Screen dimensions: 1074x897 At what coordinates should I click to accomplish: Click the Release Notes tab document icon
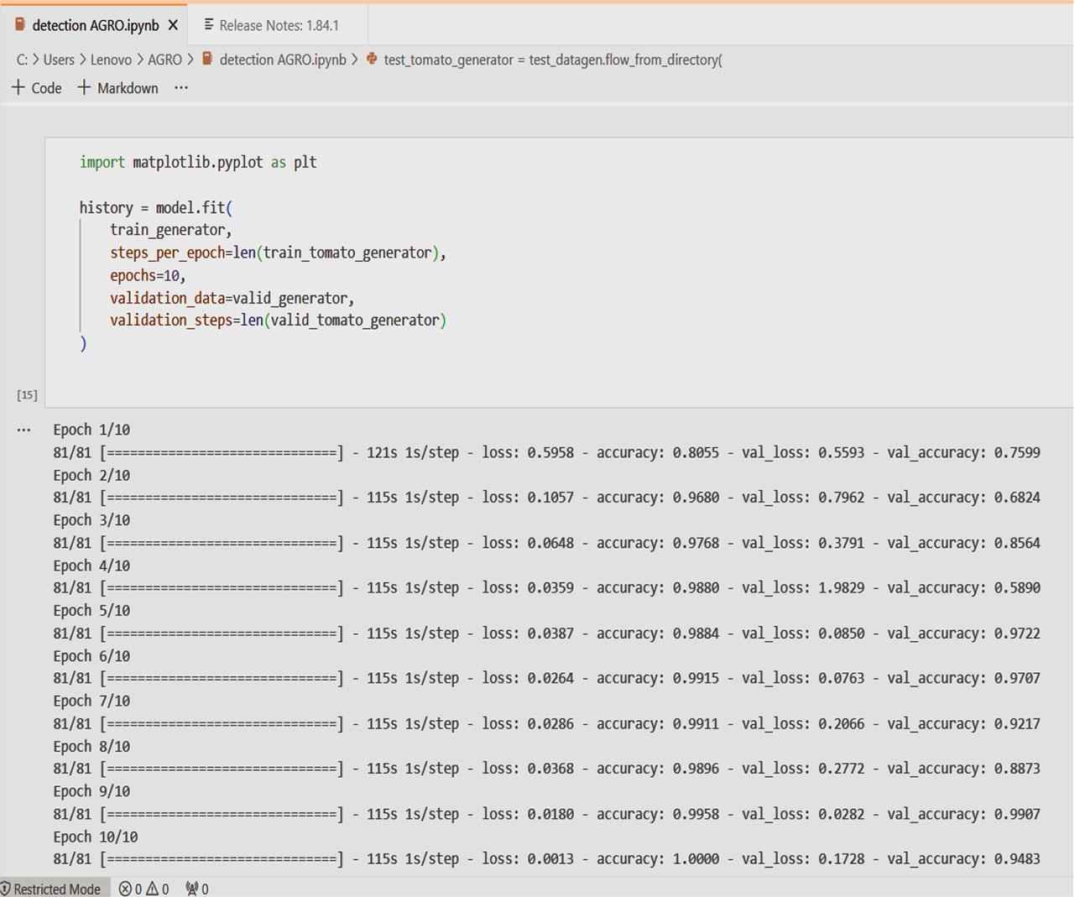pos(209,25)
